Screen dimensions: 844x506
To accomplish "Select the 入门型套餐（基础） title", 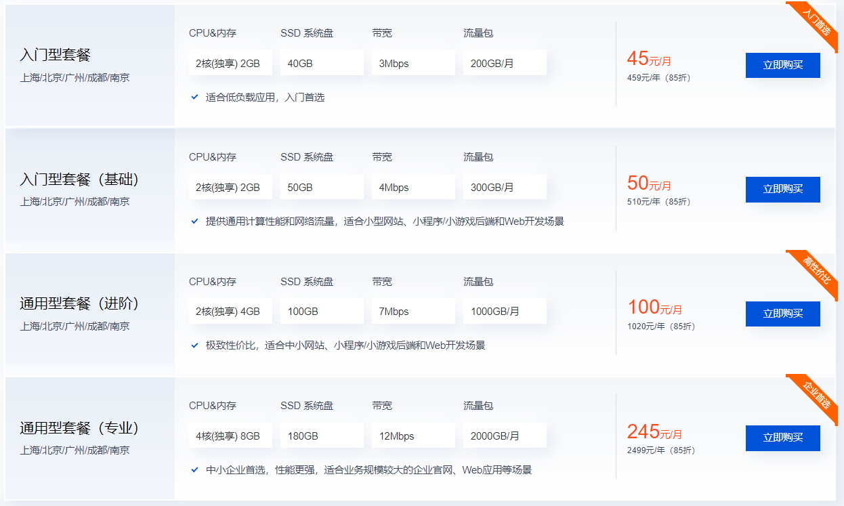I will (x=79, y=180).
